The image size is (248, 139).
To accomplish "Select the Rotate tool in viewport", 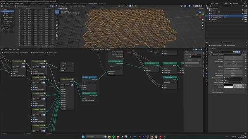I will click(x=57, y=22).
